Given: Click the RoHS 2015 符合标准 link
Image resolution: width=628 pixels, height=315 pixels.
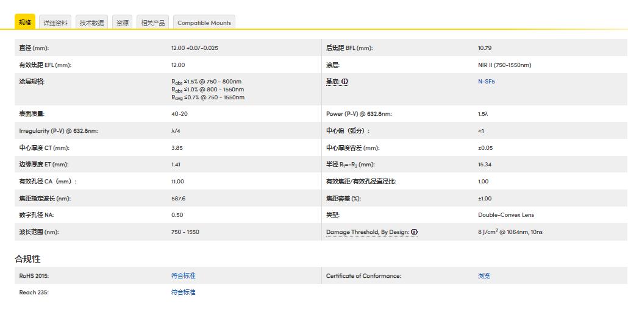Looking at the screenshot, I should pos(184,276).
